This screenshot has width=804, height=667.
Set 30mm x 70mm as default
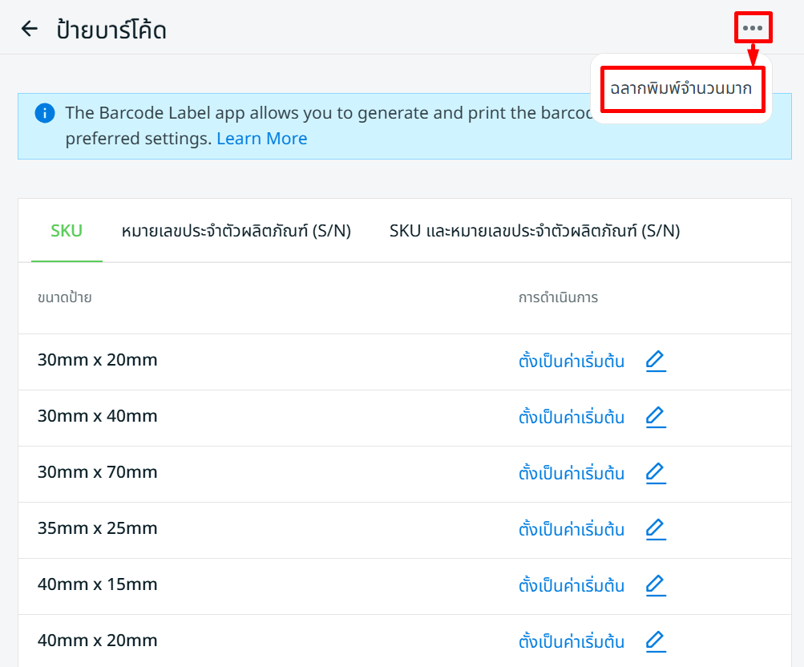[x=572, y=473]
